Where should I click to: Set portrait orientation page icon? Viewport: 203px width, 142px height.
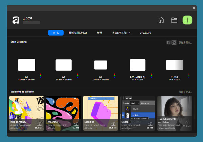(x=168, y=42)
